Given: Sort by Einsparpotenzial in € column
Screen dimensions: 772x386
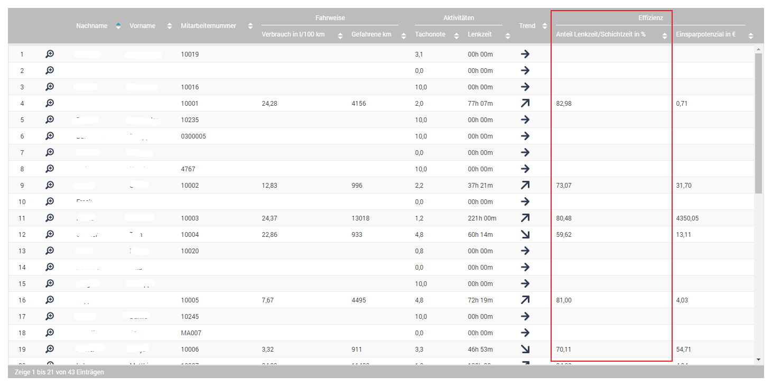Looking at the screenshot, I should pyautogui.click(x=751, y=35).
